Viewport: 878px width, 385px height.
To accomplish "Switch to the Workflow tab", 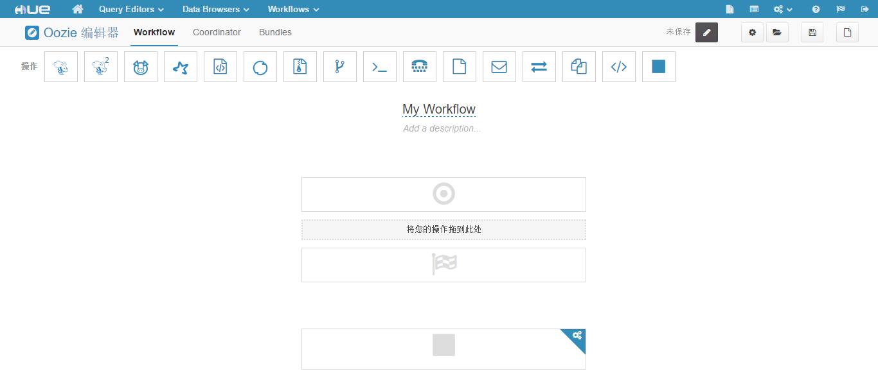I will pyautogui.click(x=154, y=32).
